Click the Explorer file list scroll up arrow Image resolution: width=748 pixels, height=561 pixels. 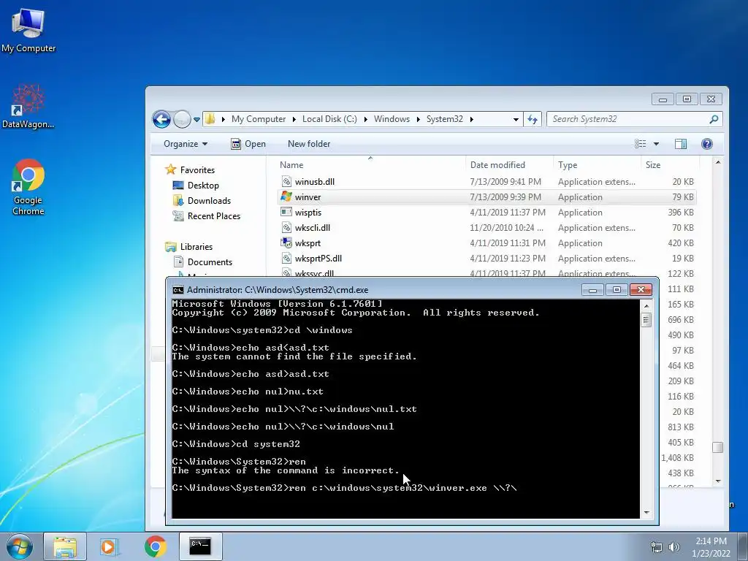718,163
